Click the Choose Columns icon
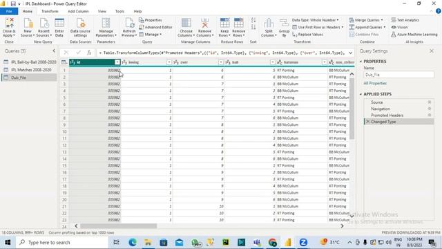The height and width of the screenshot is (249, 442). [186, 24]
